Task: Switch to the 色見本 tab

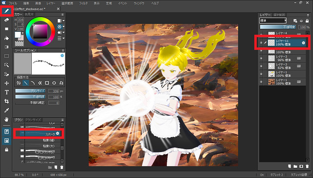Action: point(29,14)
